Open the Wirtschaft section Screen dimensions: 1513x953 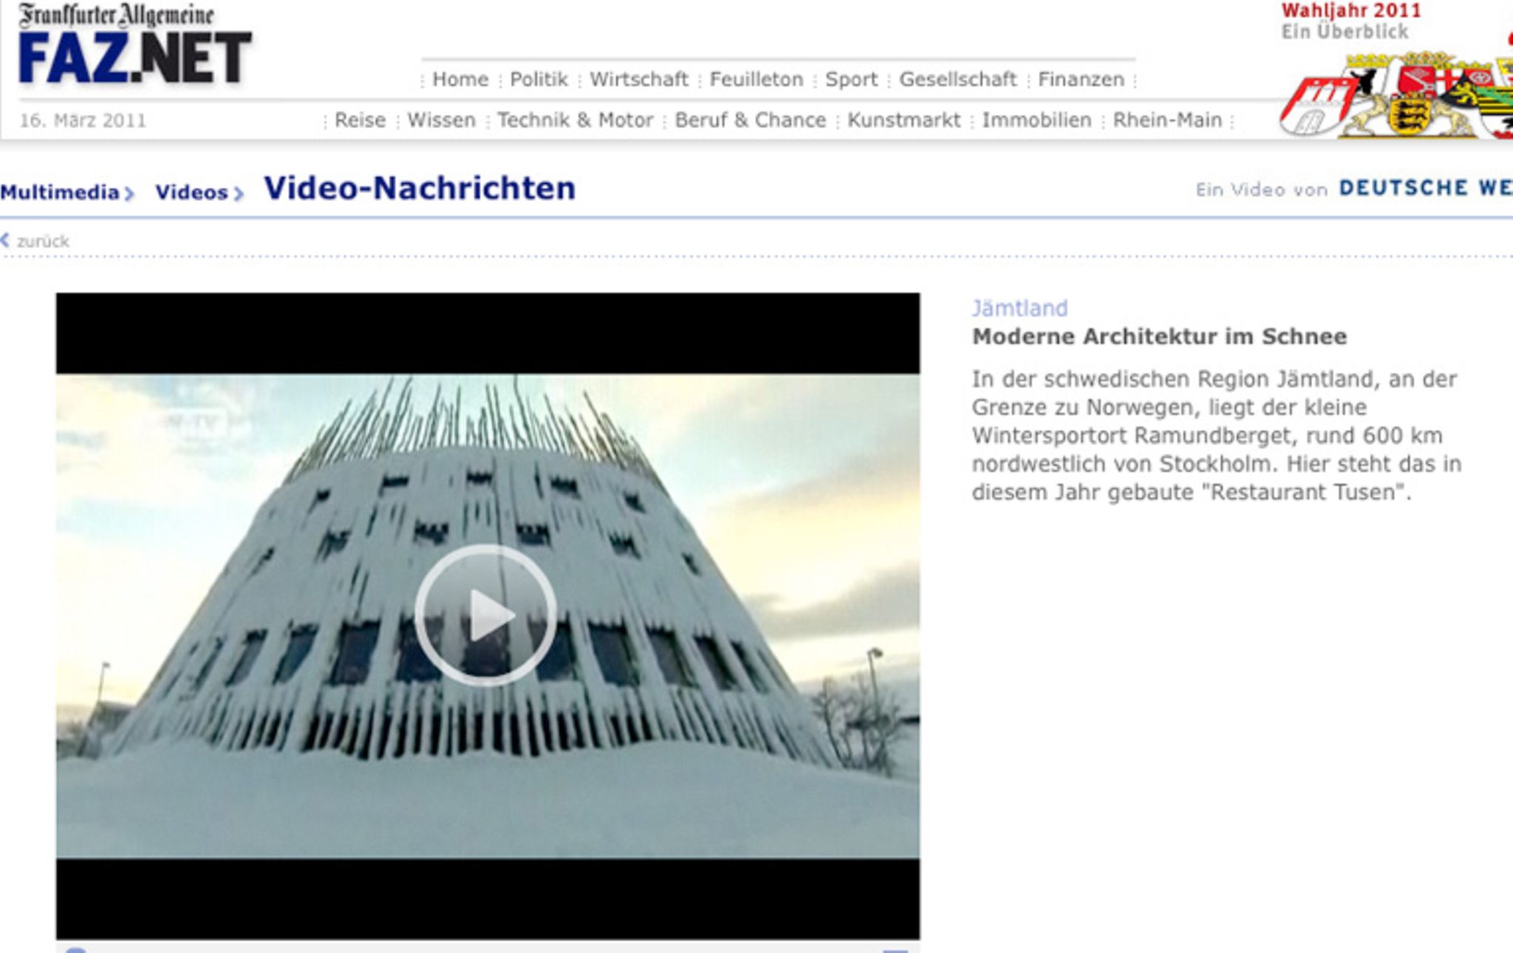click(x=638, y=79)
